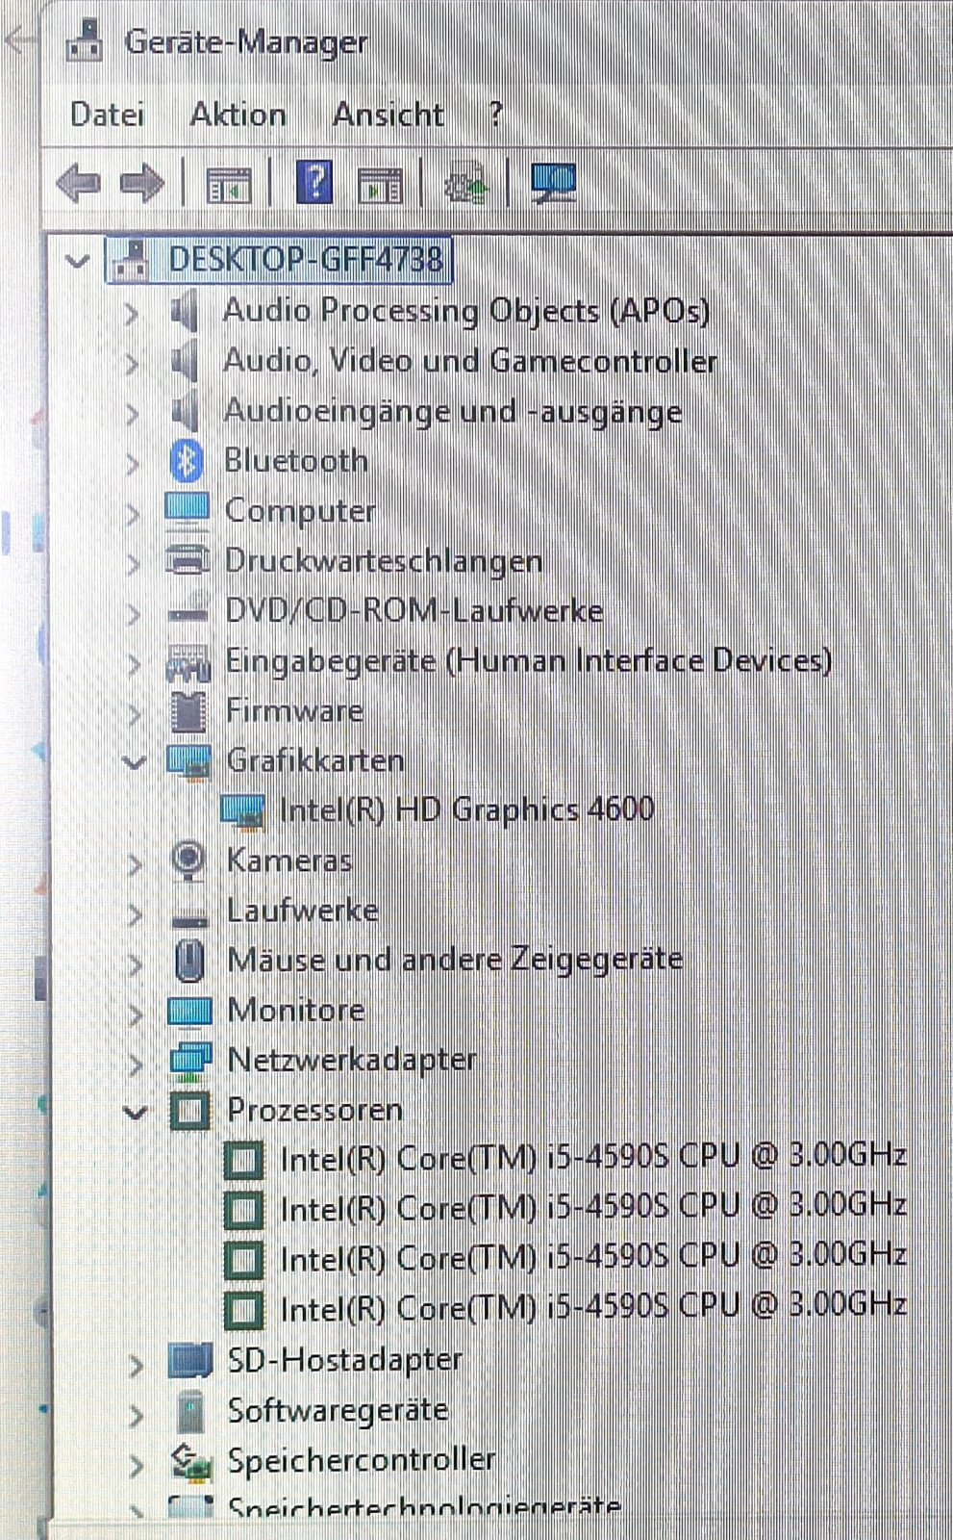
Task: Click the Softwaregeräte icon
Action: click(x=191, y=1412)
